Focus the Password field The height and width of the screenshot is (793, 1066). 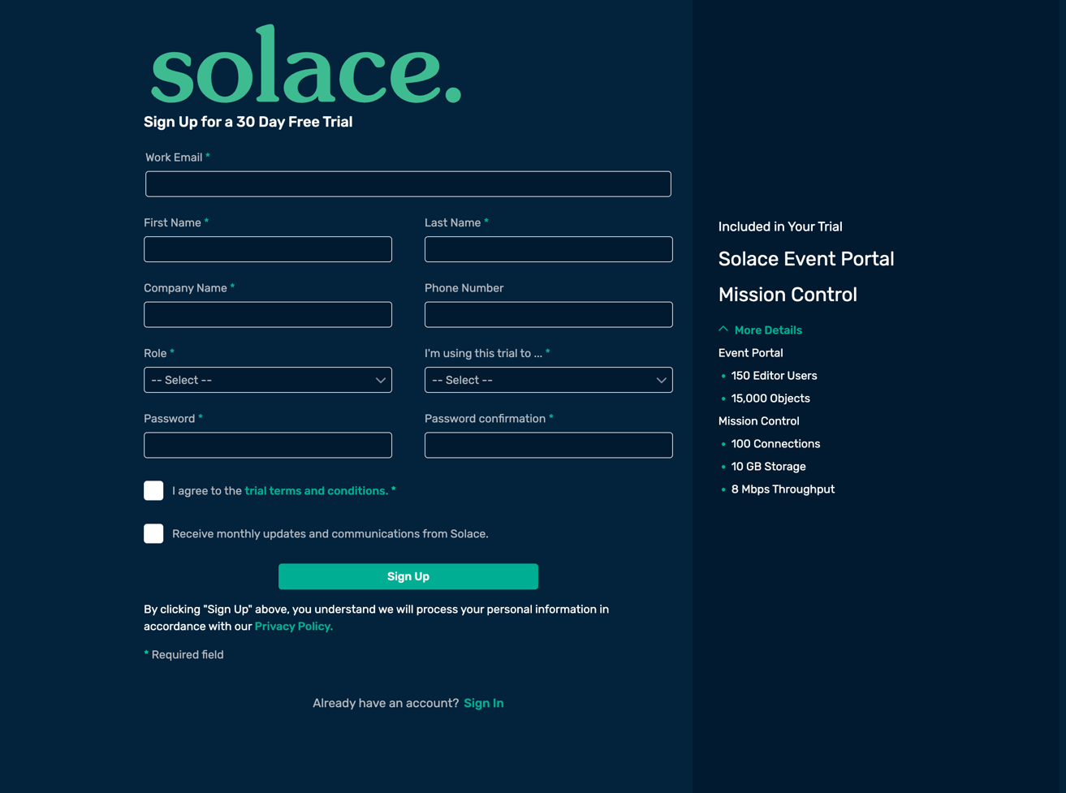point(268,445)
